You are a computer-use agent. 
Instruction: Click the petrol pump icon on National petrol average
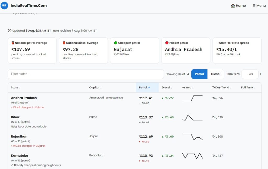point(13,43)
